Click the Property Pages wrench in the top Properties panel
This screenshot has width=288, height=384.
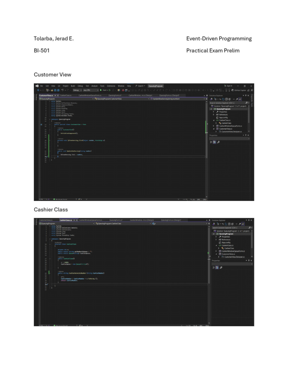tap(218, 142)
